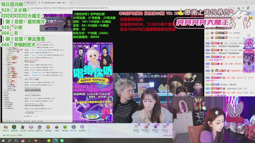Open the browser extensions icon
The height and width of the screenshot is (143, 255).
point(238,8)
